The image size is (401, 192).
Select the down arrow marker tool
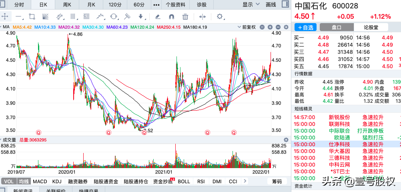pos(141,17)
